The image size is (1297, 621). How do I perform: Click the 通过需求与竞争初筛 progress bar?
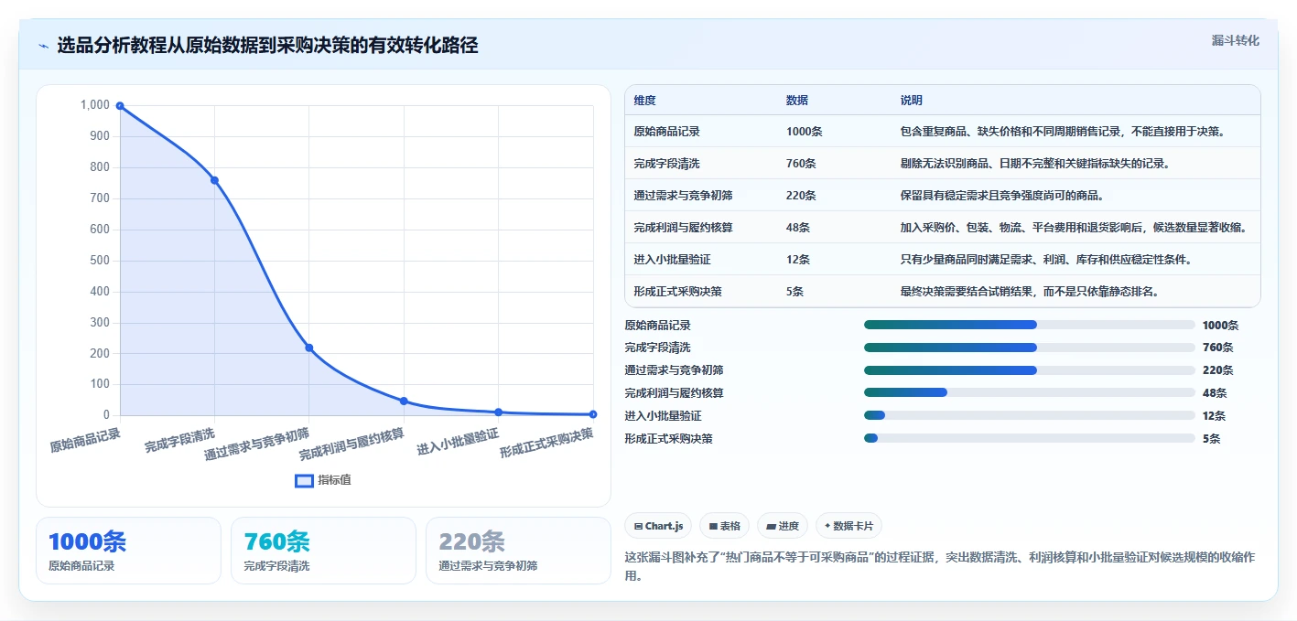(1030, 370)
